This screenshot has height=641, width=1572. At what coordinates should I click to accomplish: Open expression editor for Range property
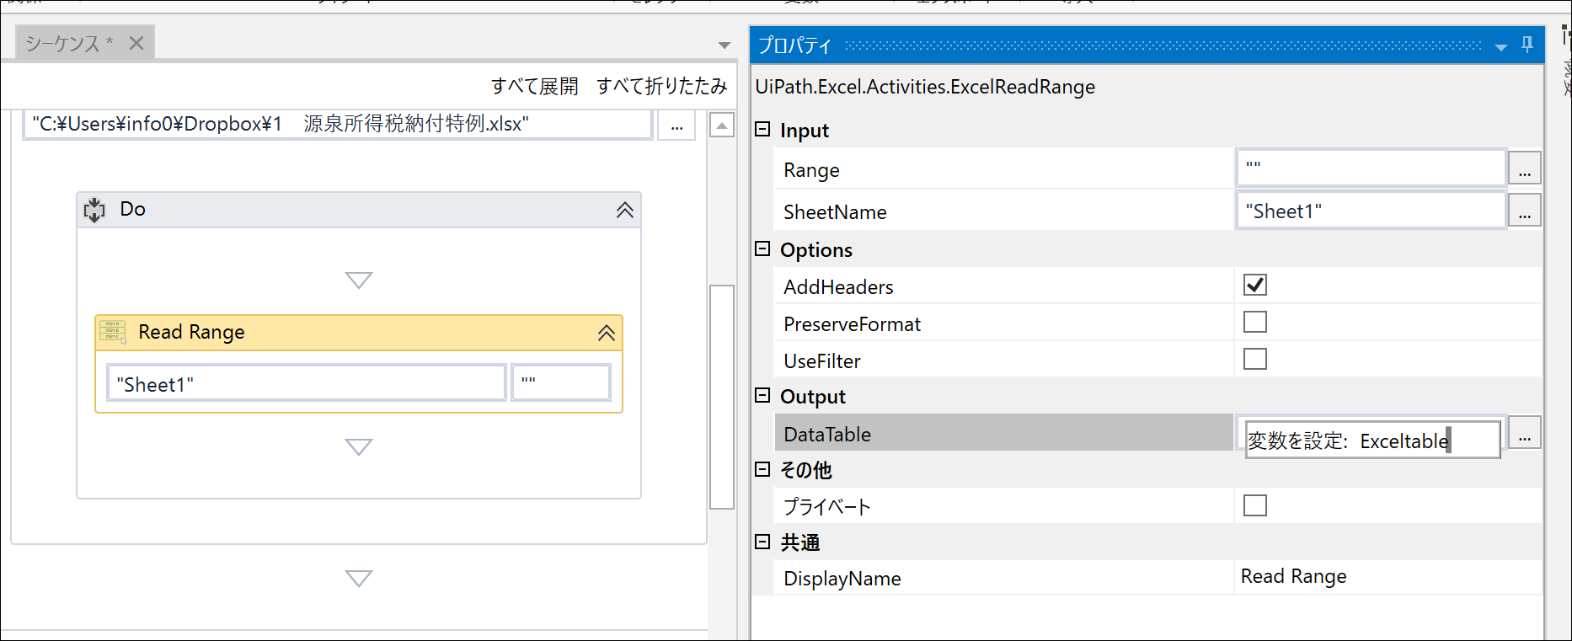(x=1525, y=169)
